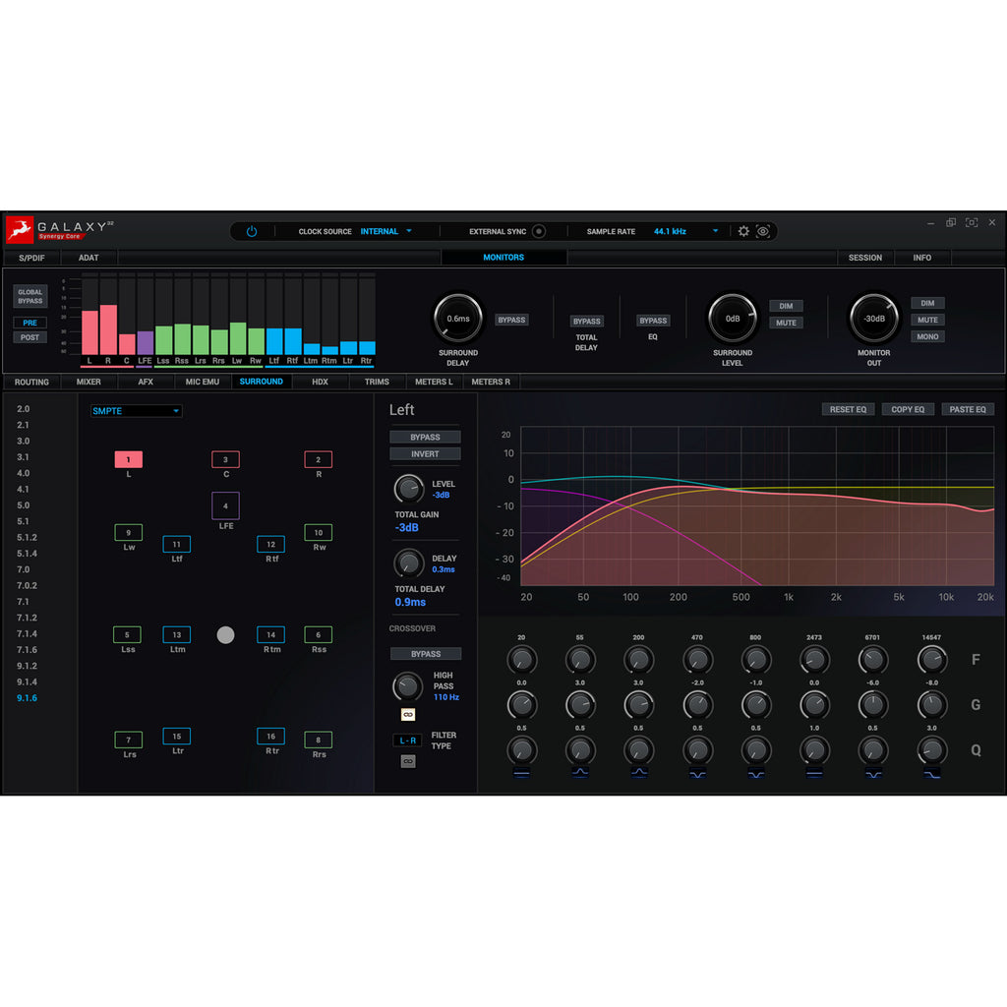Open the Session tab
This screenshot has width=1007, height=1007.
tap(865, 258)
